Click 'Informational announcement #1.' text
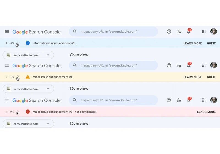 54,43
